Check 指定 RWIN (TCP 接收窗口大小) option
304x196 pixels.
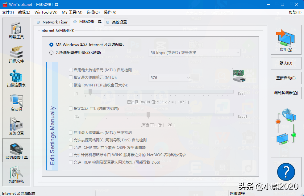pyautogui.click(x=98, y=85)
